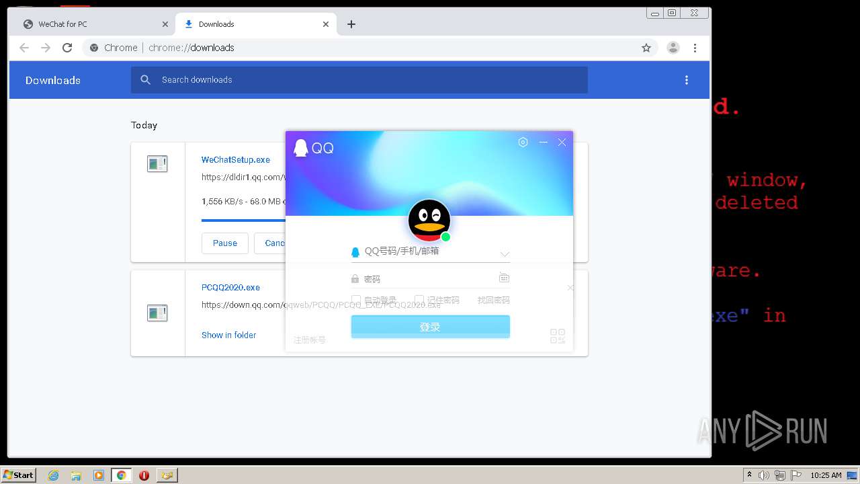Click the Downloads page title text
860x484 pixels.
(53, 80)
